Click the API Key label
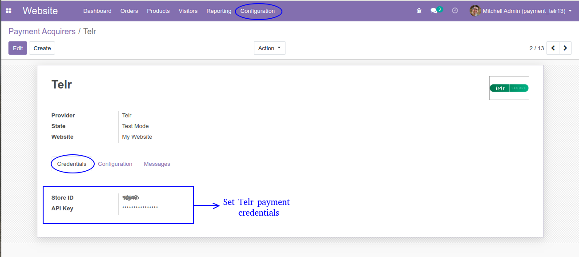Image resolution: width=579 pixels, height=257 pixels. 62,208
